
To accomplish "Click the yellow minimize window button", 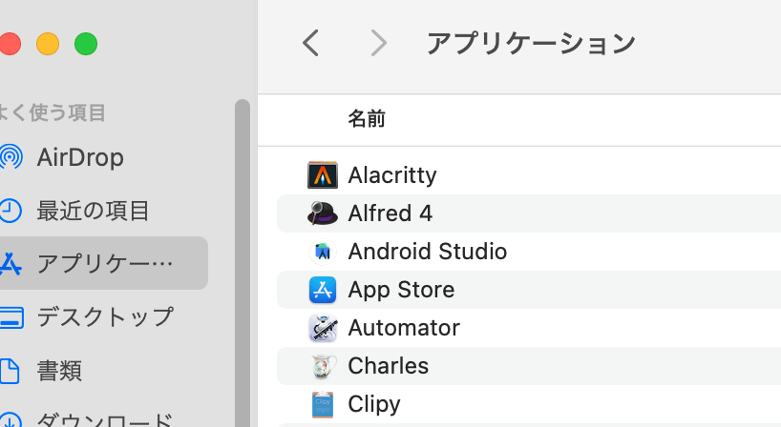I will [48, 44].
